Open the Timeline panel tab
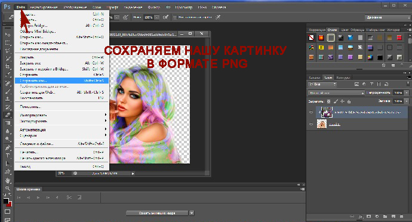The image size is (412, 222). point(29,189)
